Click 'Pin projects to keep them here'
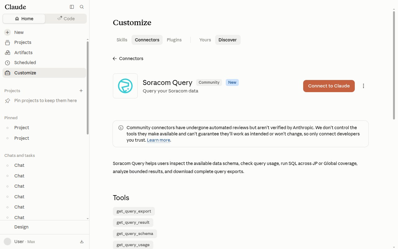Screen dimensions: 398x249 point(45,101)
